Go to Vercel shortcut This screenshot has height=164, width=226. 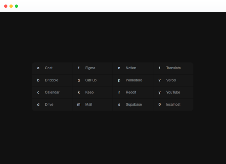(x=173, y=80)
